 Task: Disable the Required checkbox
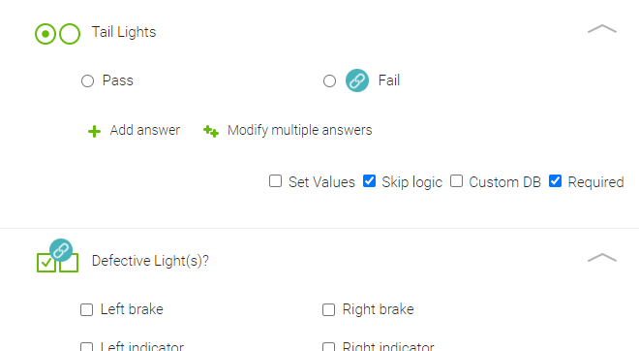(x=555, y=180)
